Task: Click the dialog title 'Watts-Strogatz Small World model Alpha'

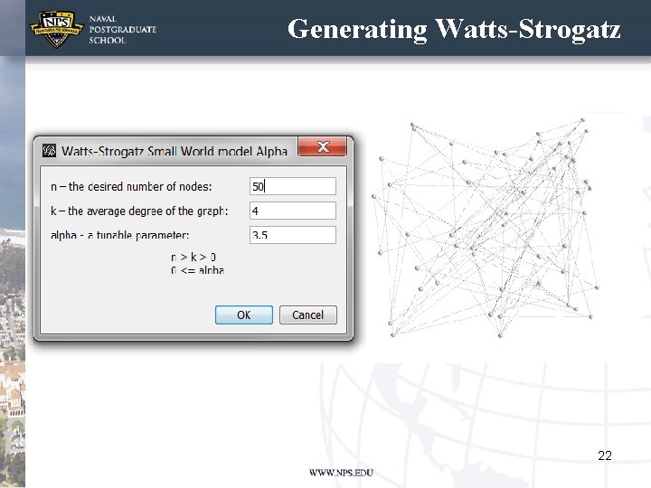Action: 175,151
